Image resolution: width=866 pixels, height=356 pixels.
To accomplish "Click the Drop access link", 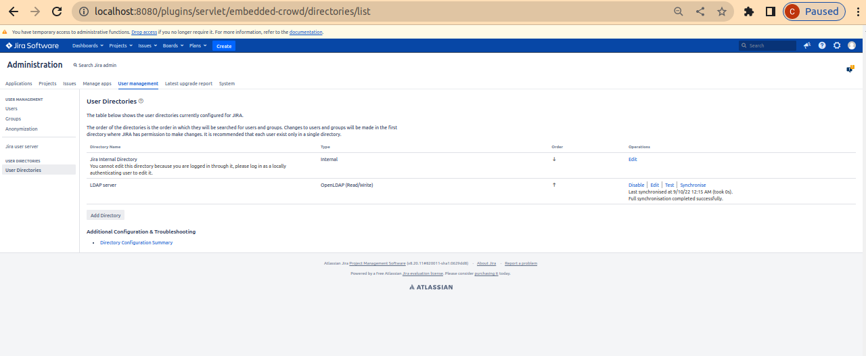I will [144, 32].
